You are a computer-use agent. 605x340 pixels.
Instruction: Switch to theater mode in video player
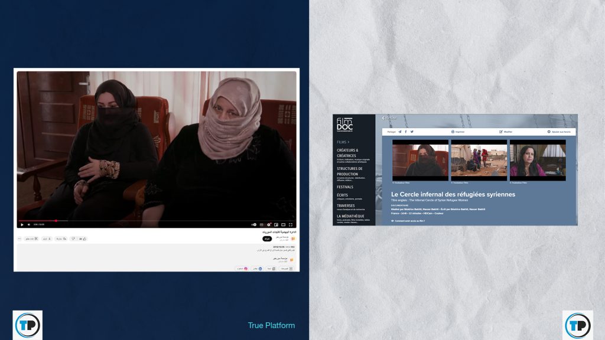(x=283, y=225)
